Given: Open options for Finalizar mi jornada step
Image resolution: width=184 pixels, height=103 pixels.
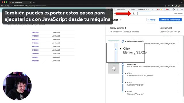Looking at the screenshot, I should (x=179, y=73).
